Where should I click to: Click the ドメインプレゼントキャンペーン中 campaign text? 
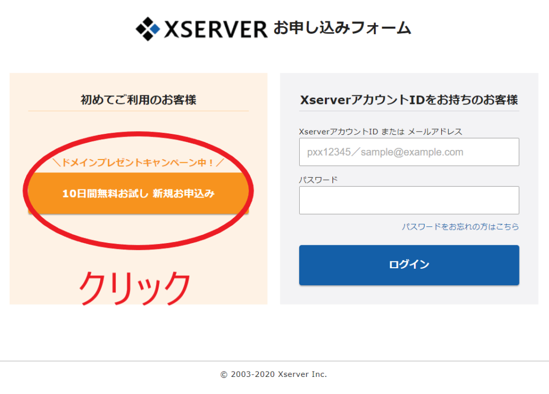(138, 163)
